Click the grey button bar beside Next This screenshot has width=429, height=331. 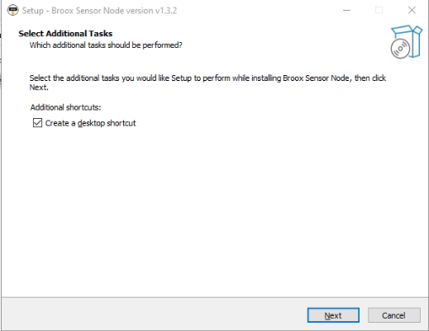(155, 315)
